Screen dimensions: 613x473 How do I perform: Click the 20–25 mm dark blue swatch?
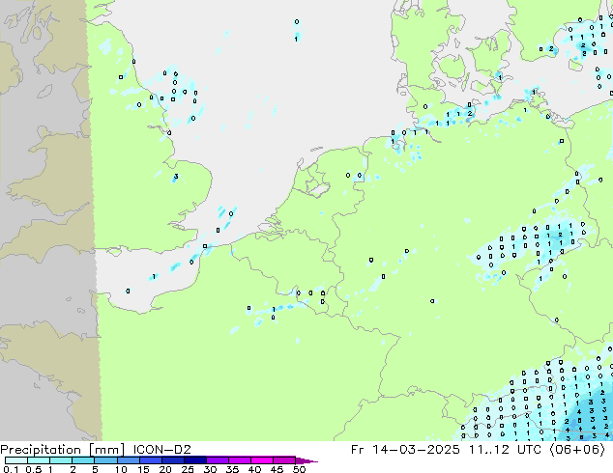pyautogui.click(x=175, y=460)
